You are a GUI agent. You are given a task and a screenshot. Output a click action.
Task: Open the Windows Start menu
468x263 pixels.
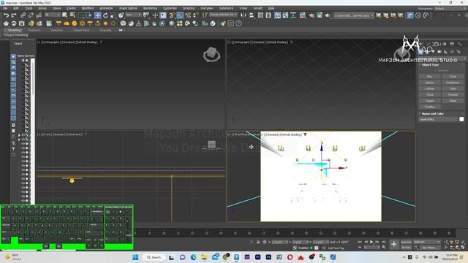point(135,257)
